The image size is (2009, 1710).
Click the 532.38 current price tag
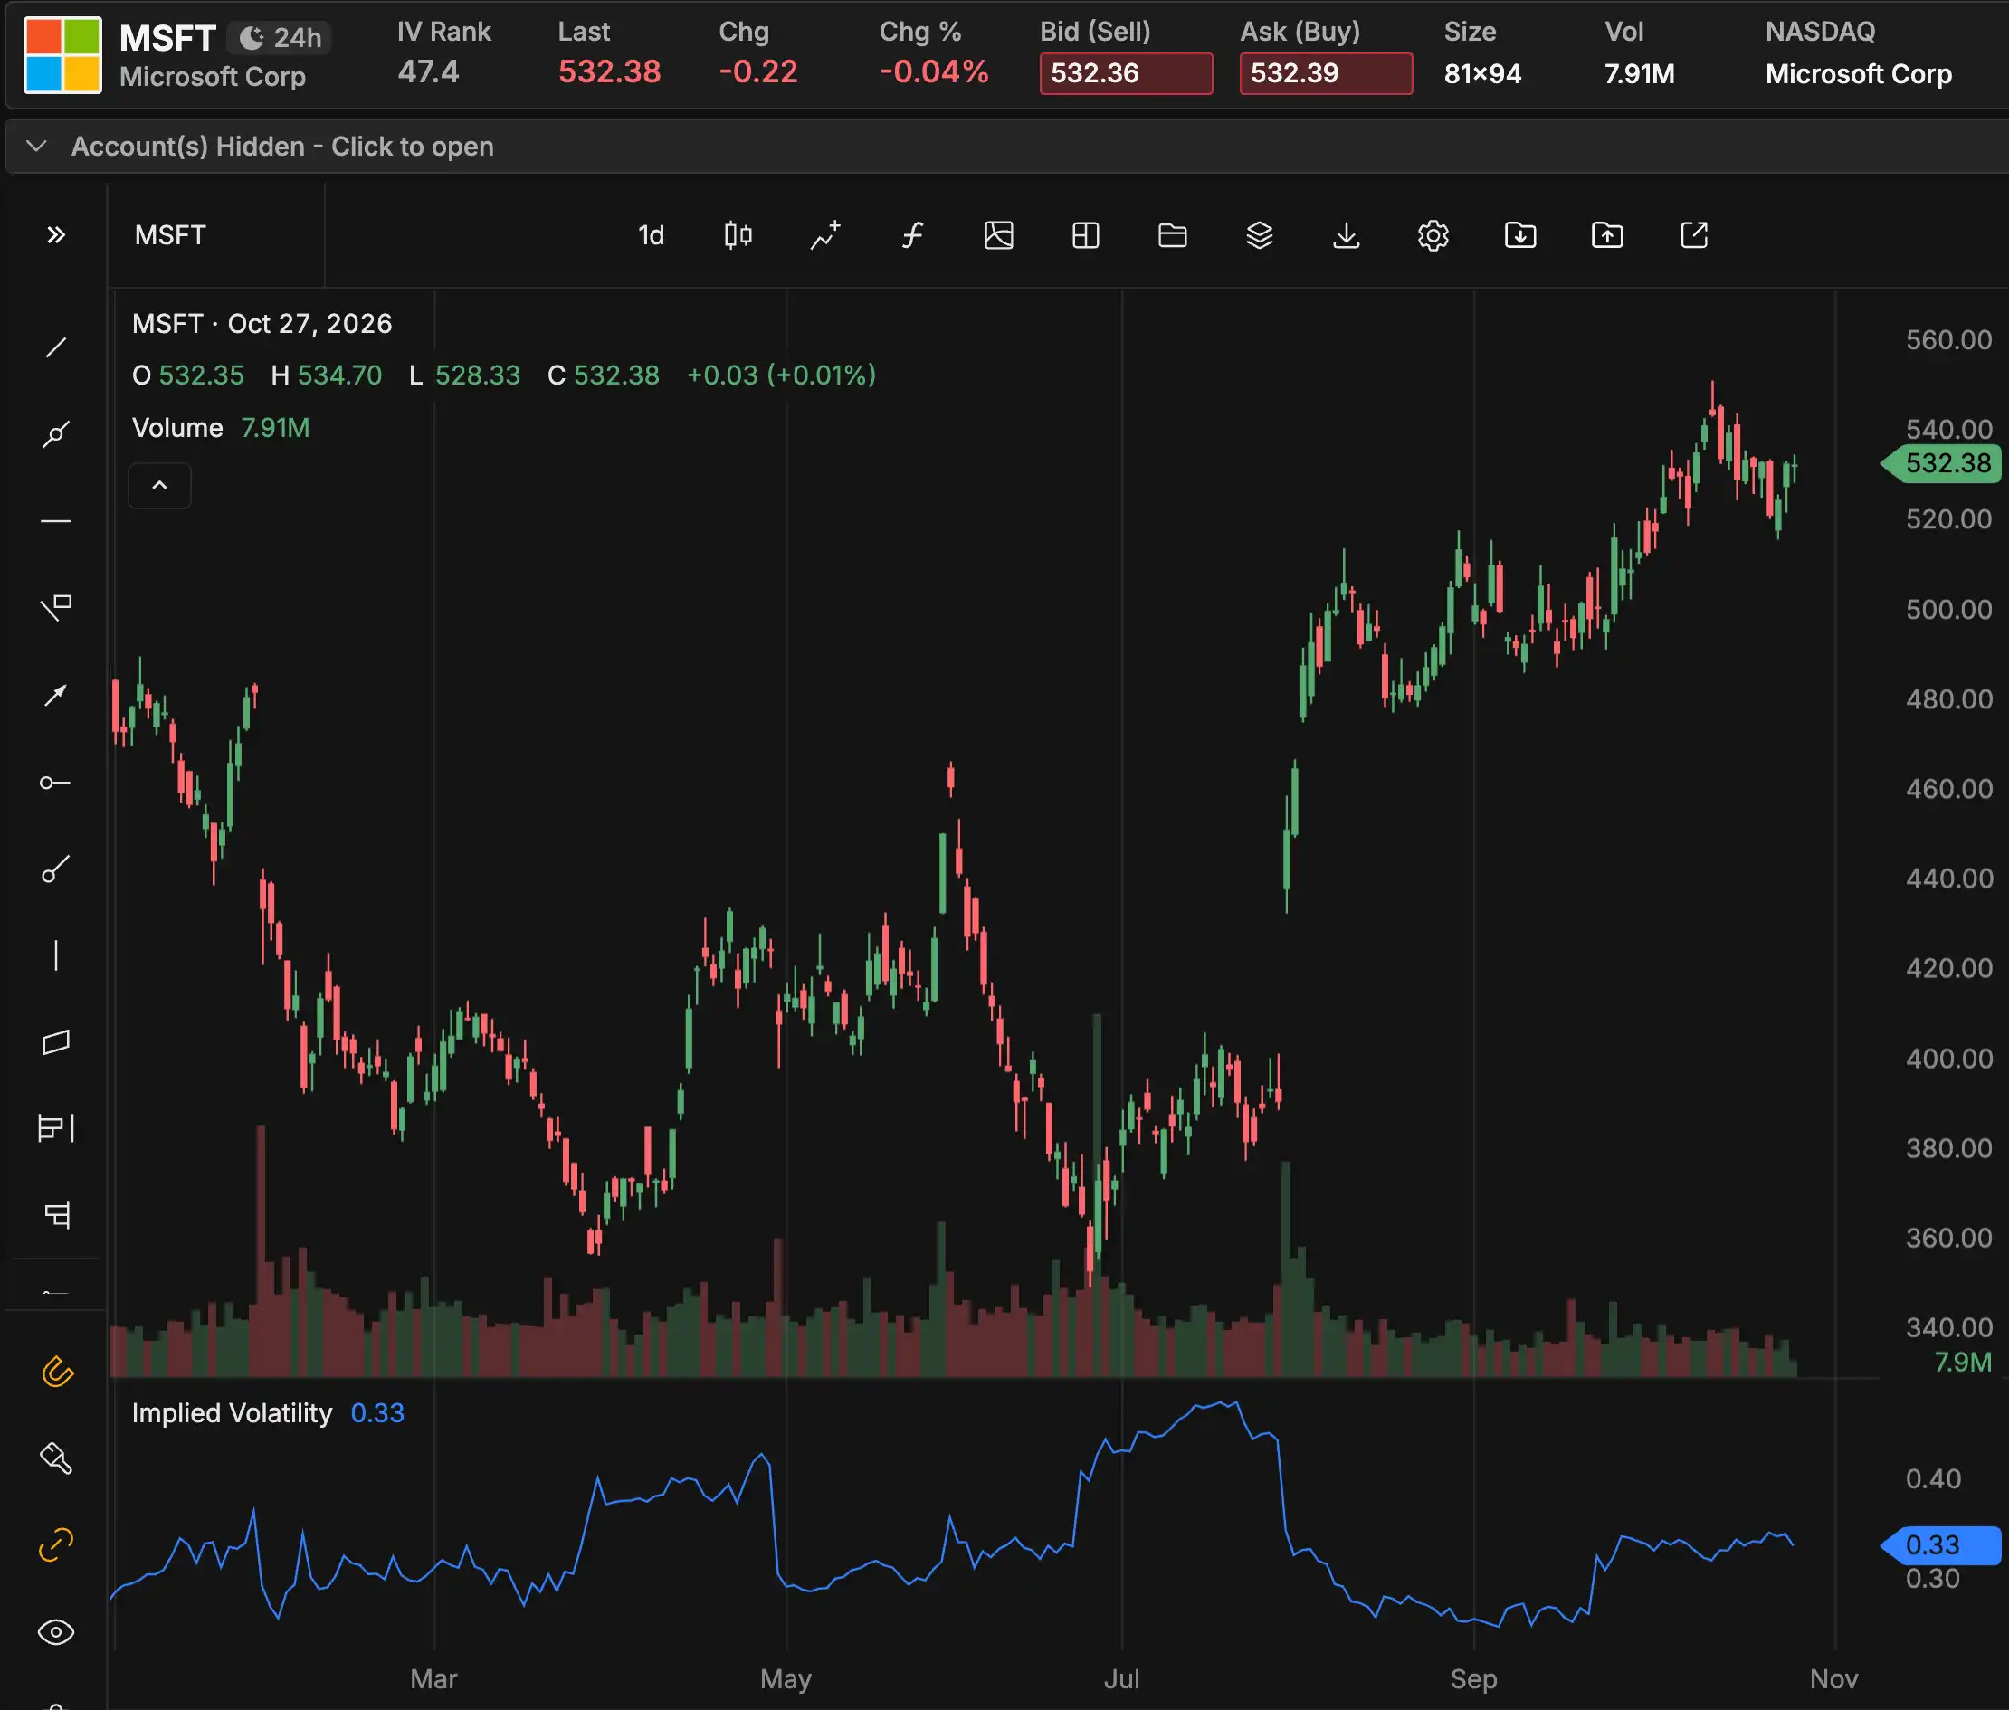1942,463
